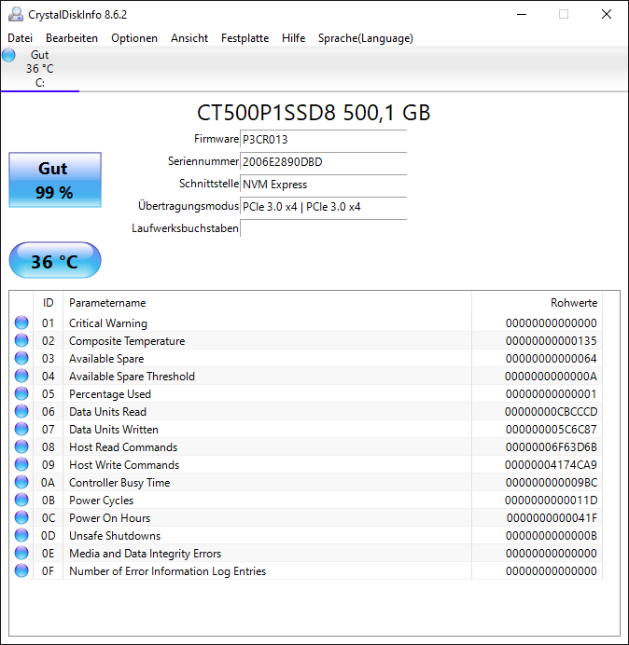
Task: Select the Host Write Commands parameter name
Action: coord(124,465)
